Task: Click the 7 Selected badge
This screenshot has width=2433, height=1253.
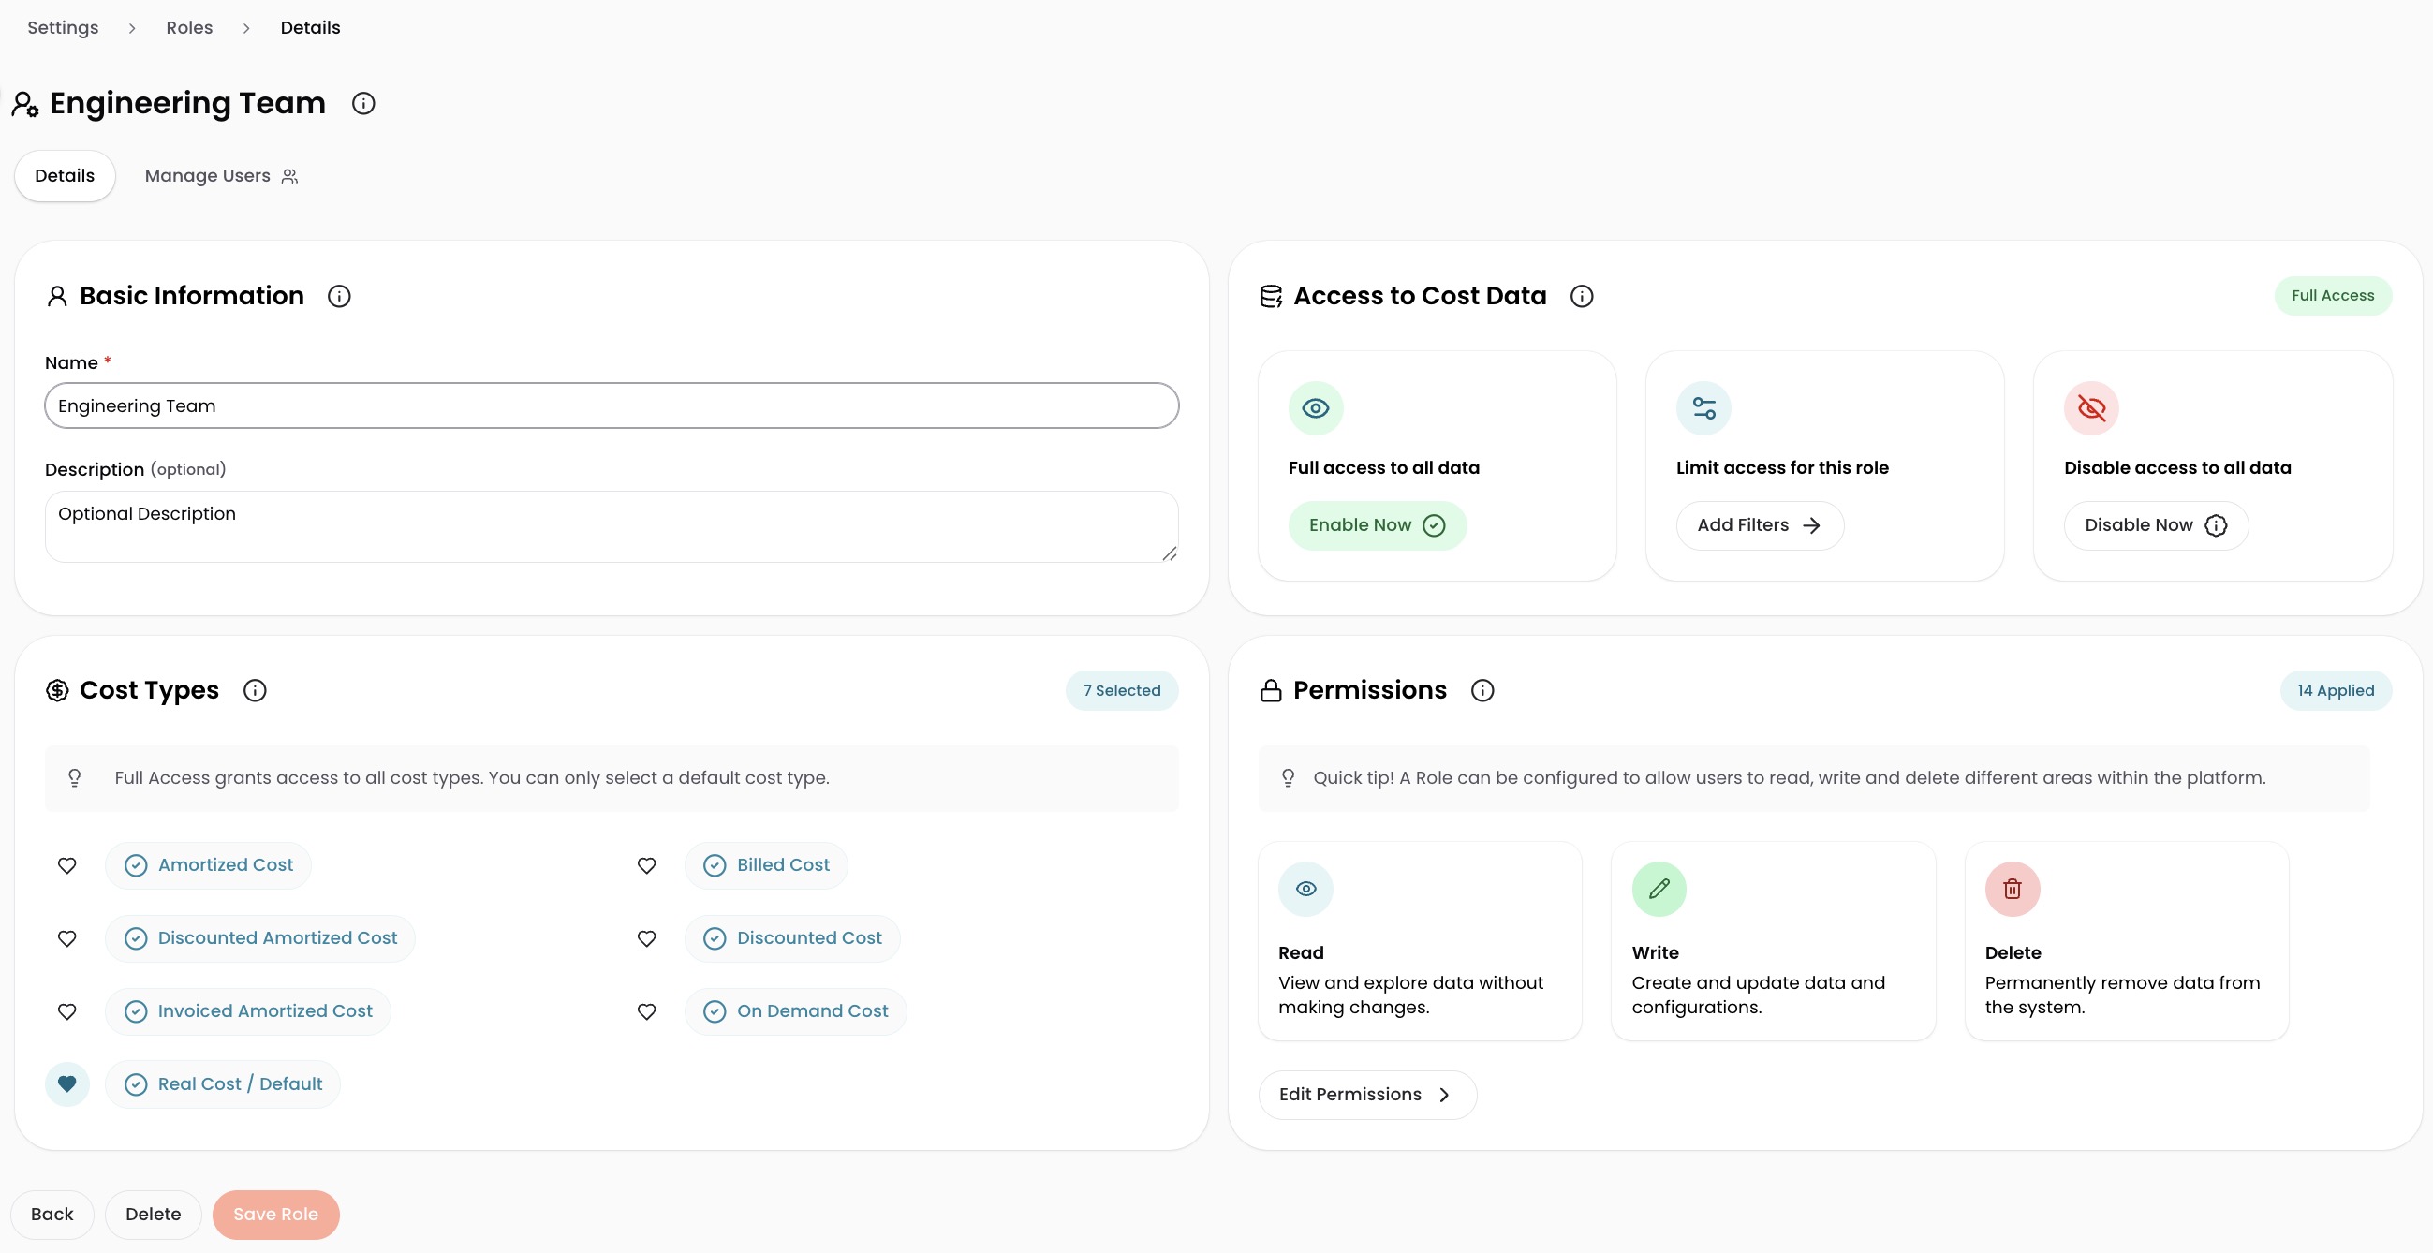Action: click(1122, 690)
